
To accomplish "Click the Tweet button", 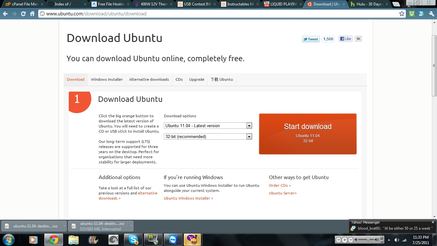I will (311, 39).
